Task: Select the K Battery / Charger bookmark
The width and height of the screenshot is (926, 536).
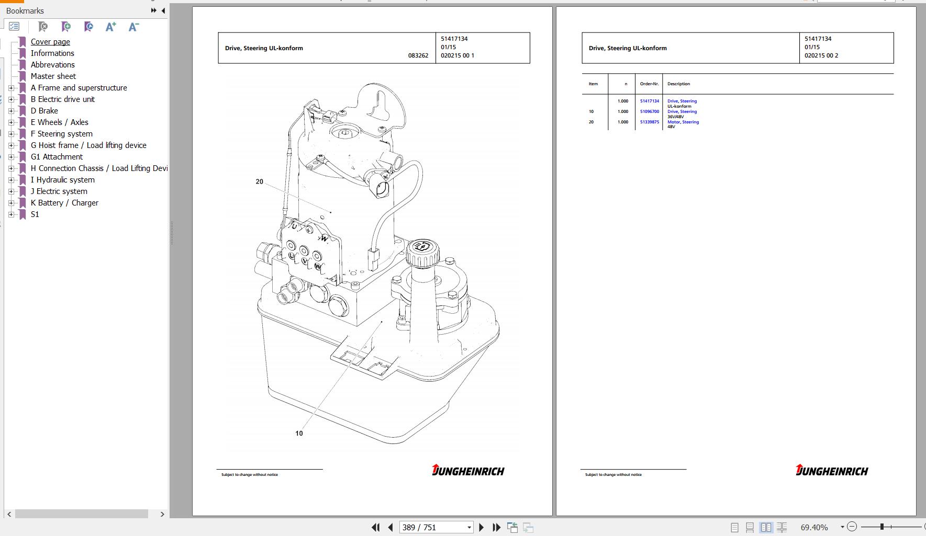Action: click(64, 203)
